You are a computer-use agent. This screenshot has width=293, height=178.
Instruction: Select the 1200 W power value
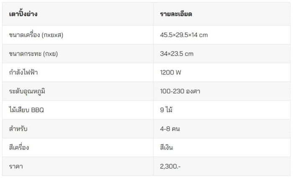(170, 72)
